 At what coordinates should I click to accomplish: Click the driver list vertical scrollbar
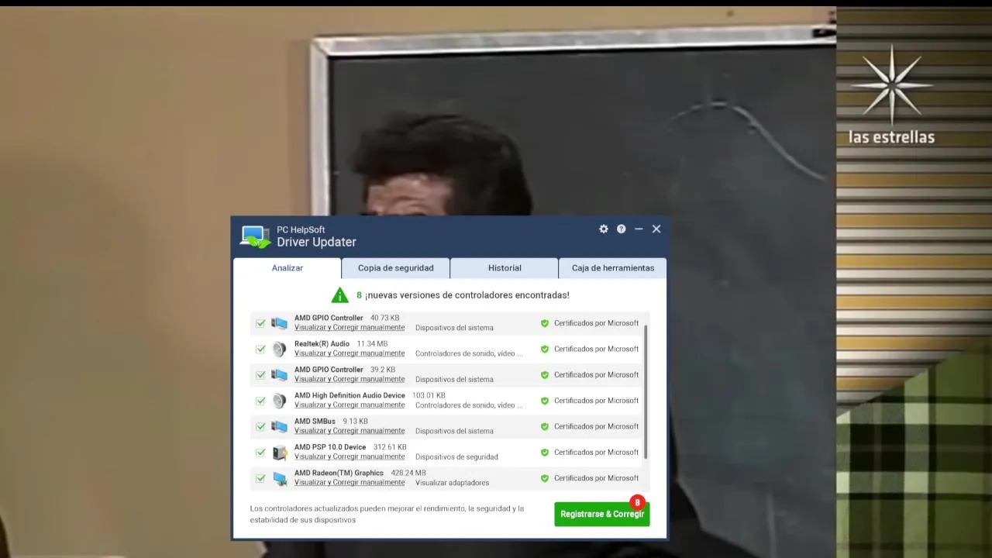point(646,391)
